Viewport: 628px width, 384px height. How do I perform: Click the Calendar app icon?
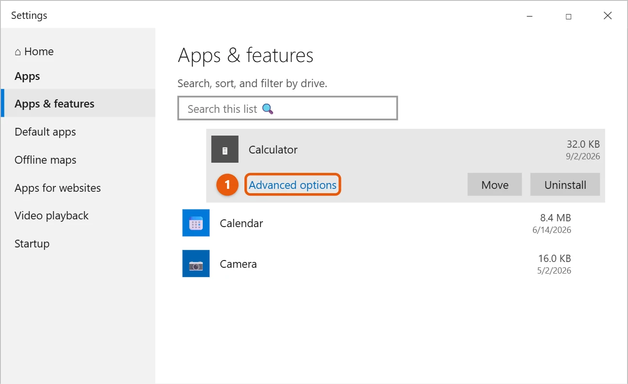[196, 223]
